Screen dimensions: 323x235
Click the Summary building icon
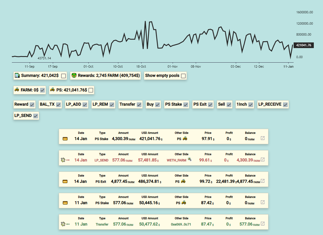pyautogui.click(x=17, y=75)
